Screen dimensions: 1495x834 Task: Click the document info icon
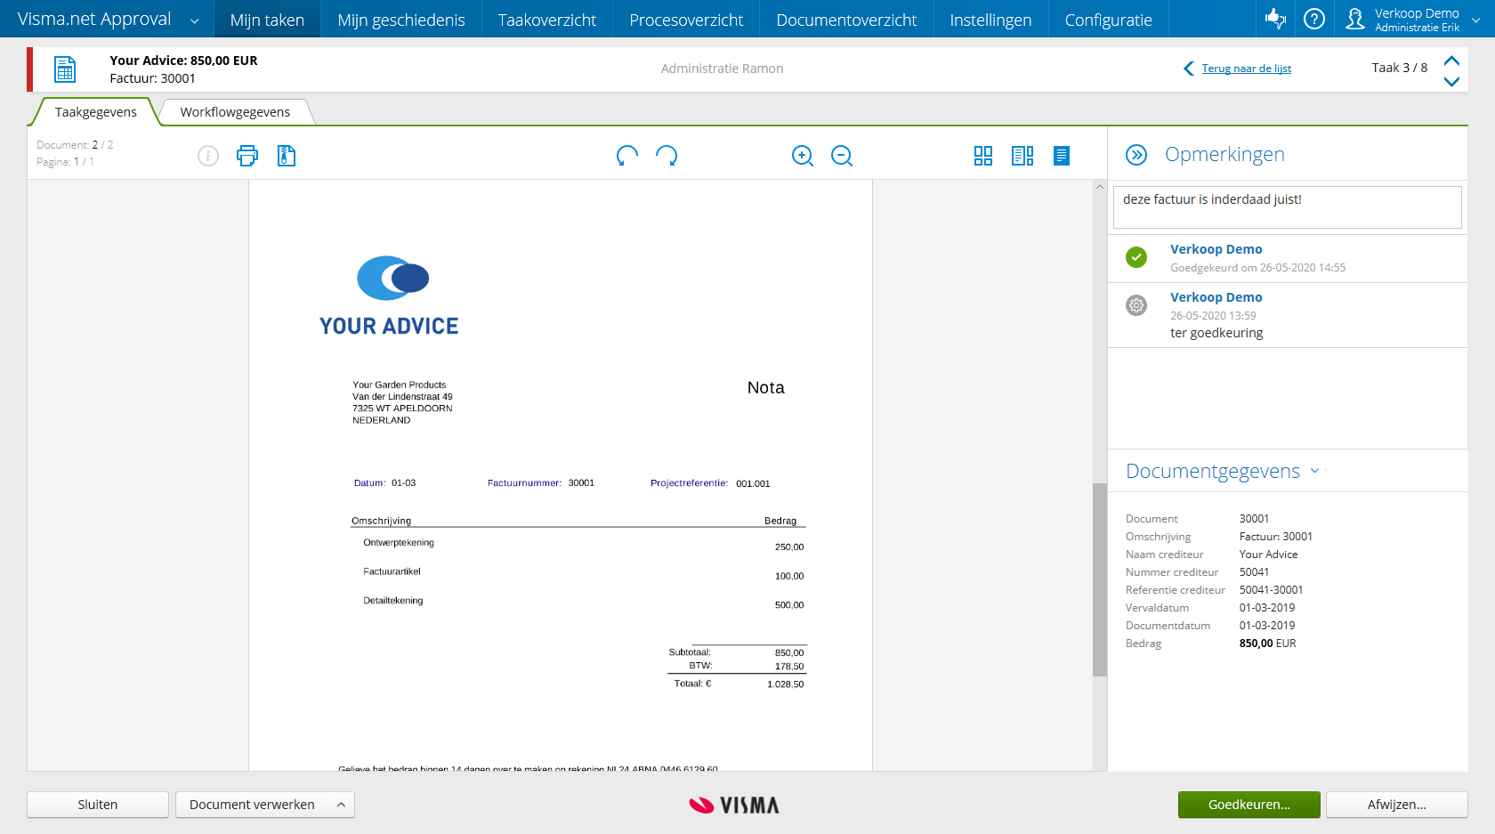pyautogui.click(x=208, y=157)
